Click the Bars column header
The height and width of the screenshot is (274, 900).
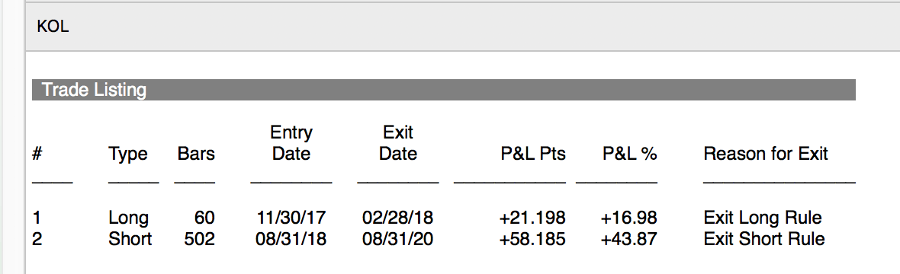[x=196, y=154]
